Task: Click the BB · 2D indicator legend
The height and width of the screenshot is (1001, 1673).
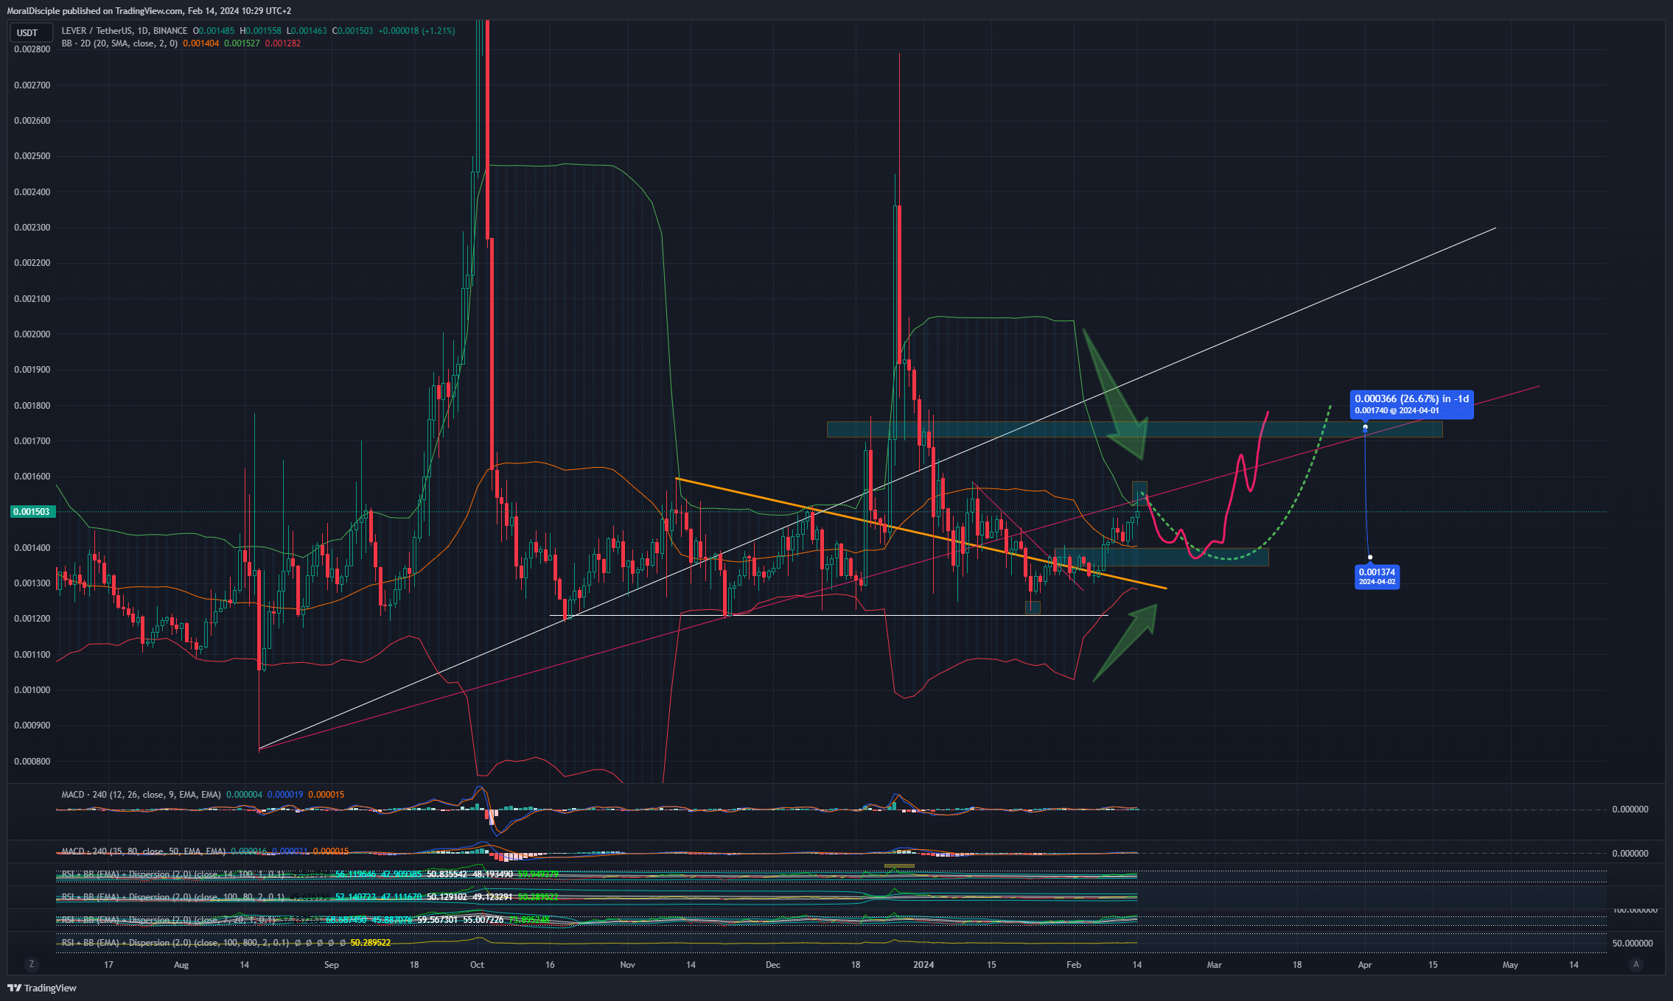Action: (x=119, y=43)
